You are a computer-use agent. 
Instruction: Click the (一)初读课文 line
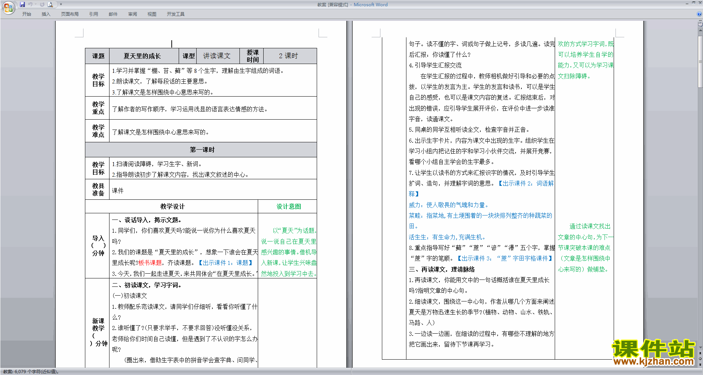[130, 296]
